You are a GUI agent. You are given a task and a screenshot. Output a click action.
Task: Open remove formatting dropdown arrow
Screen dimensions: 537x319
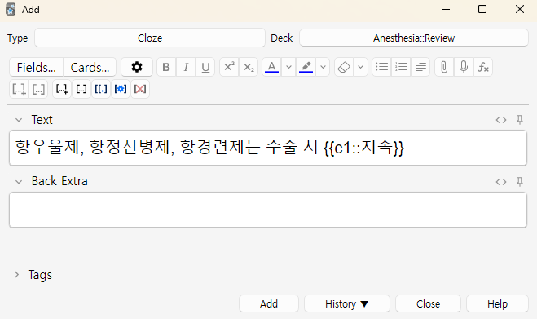(x=361, y=67)
